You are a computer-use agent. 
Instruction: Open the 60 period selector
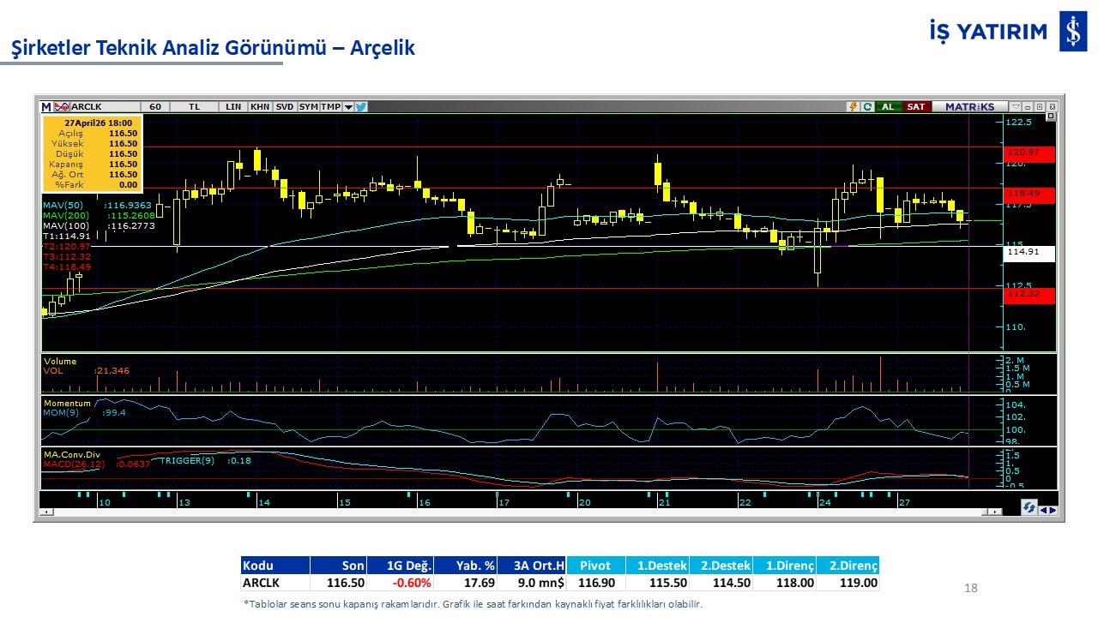click(155, 107)
